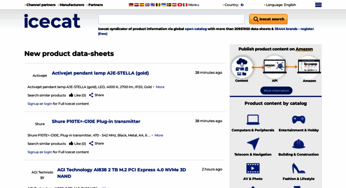Click Telecom & Navigation label

tap(253, 155)
